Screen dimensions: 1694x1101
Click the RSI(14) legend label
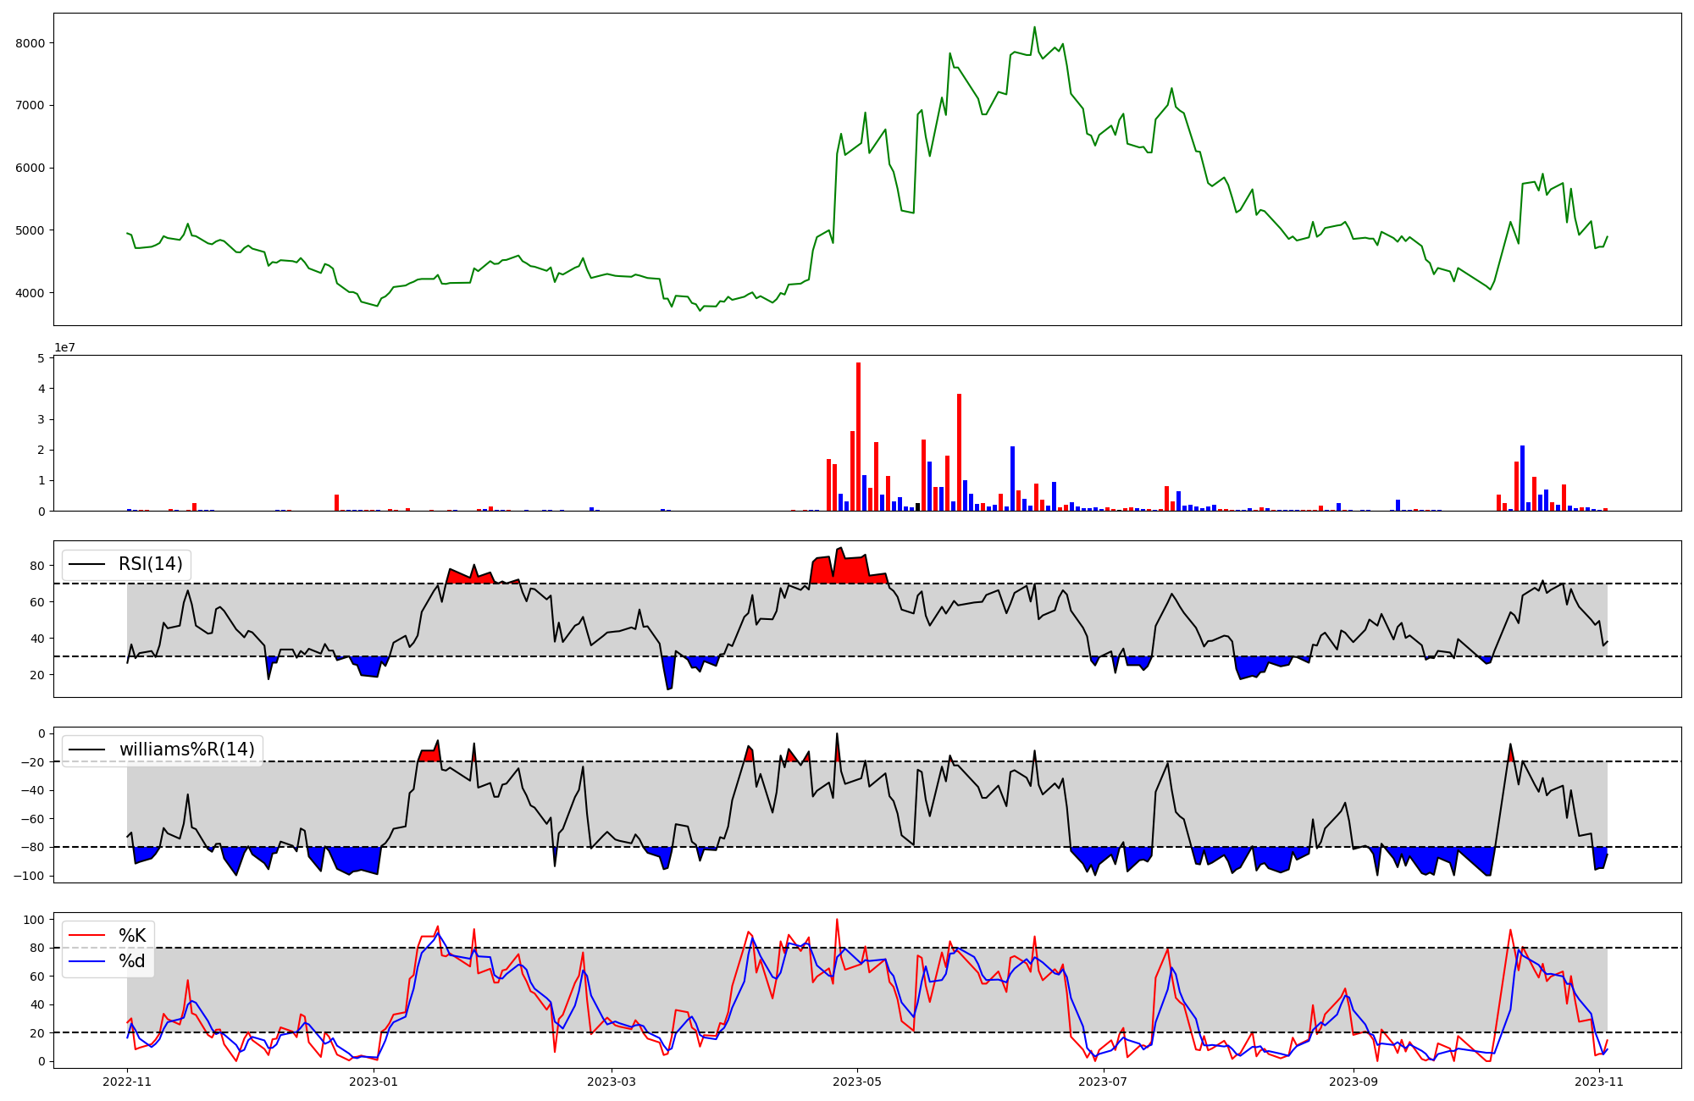(x=150, y=564)
